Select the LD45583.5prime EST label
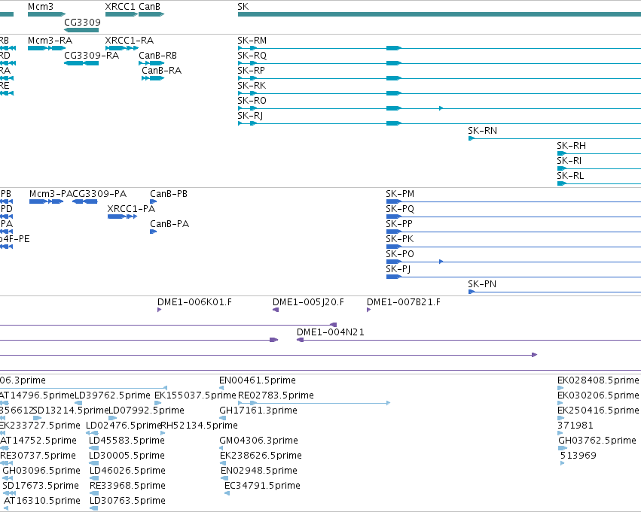This screenshot has width=641, height=512. 127,441
